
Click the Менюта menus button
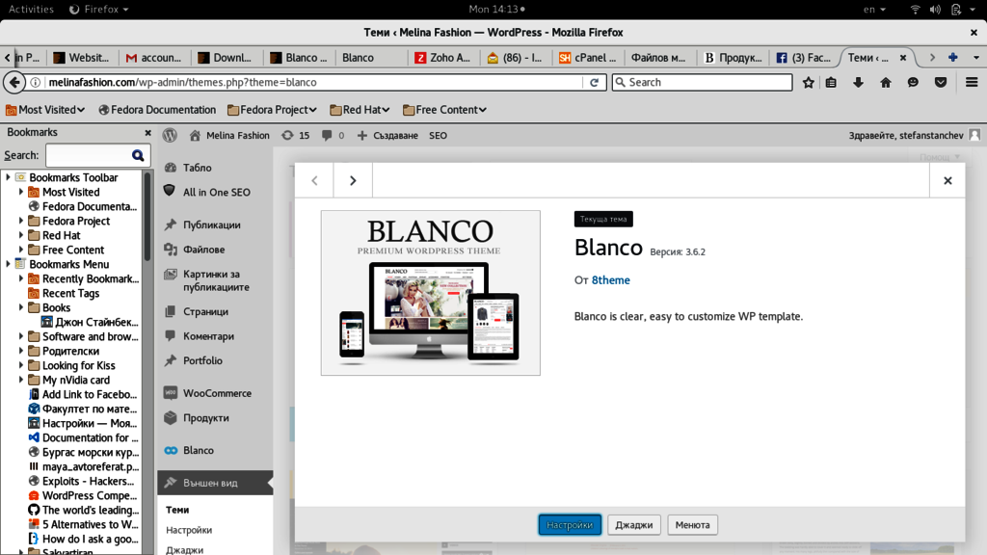(692, 525)
